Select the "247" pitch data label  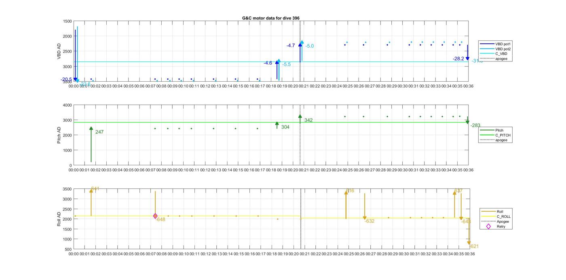point(99,132)
